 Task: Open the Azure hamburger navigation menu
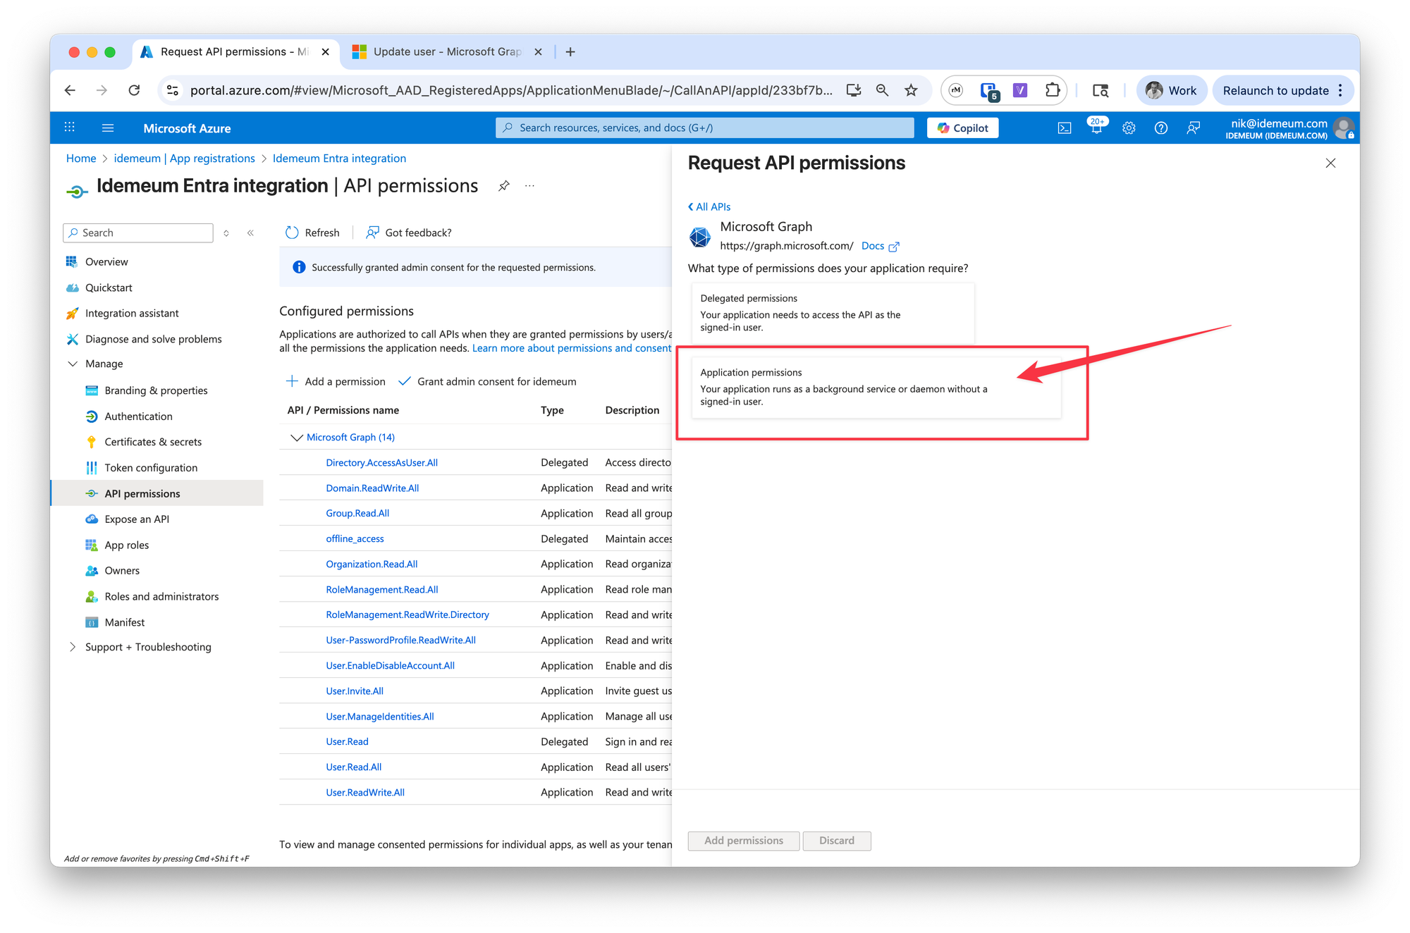pos(108,128)
